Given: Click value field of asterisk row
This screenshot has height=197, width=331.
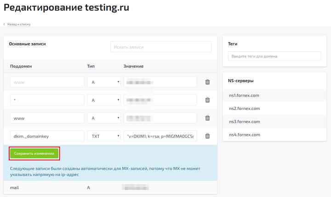Looking at the screenshot, I should 160,100.
